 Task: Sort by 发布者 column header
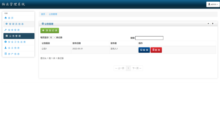pyautogui.click(x=123, y=43)
